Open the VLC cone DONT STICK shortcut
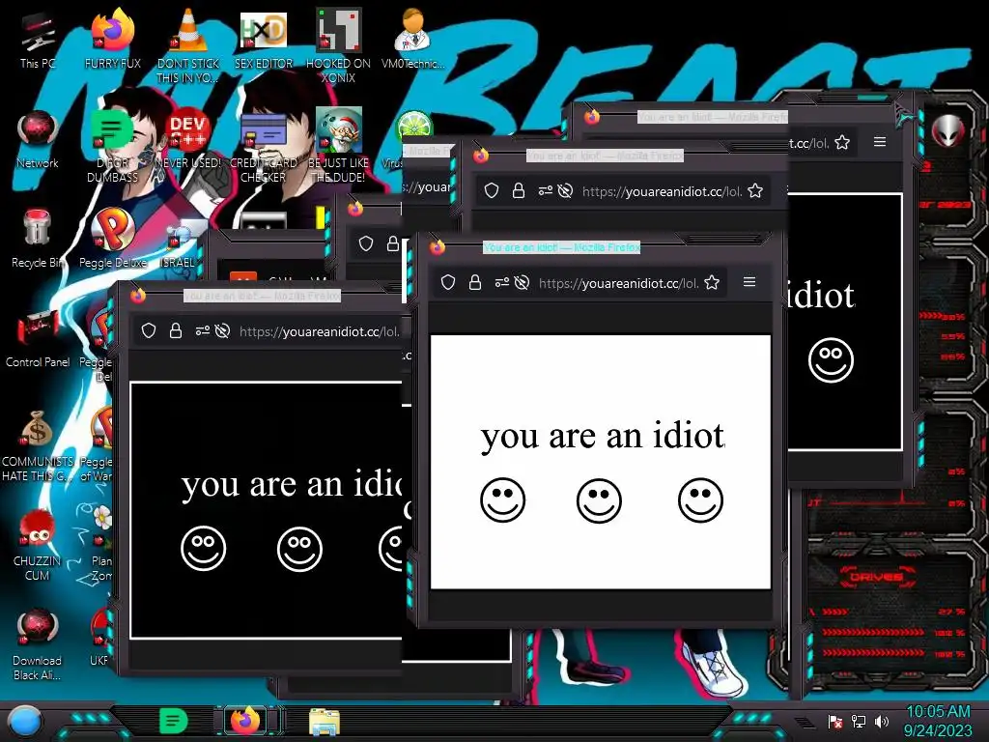The image size is (989, 742). tap(188, 45)
